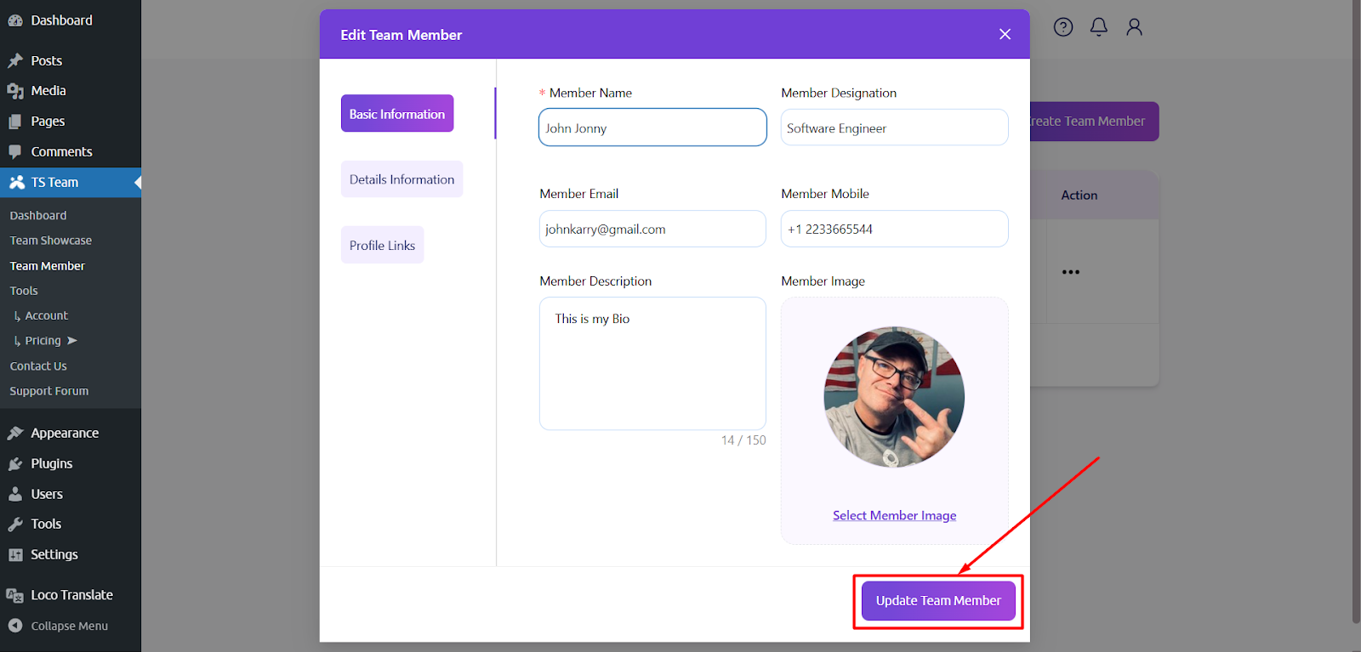Switch to Details Information tab
Viewport: 1361px width, 652px height.
tap(401, 179)
